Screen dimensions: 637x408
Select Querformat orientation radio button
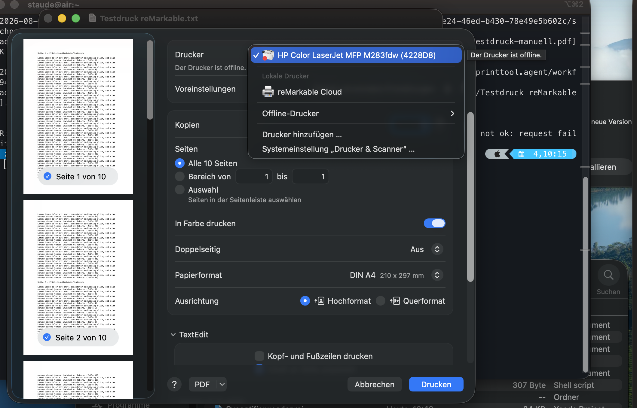pos(381,301)
